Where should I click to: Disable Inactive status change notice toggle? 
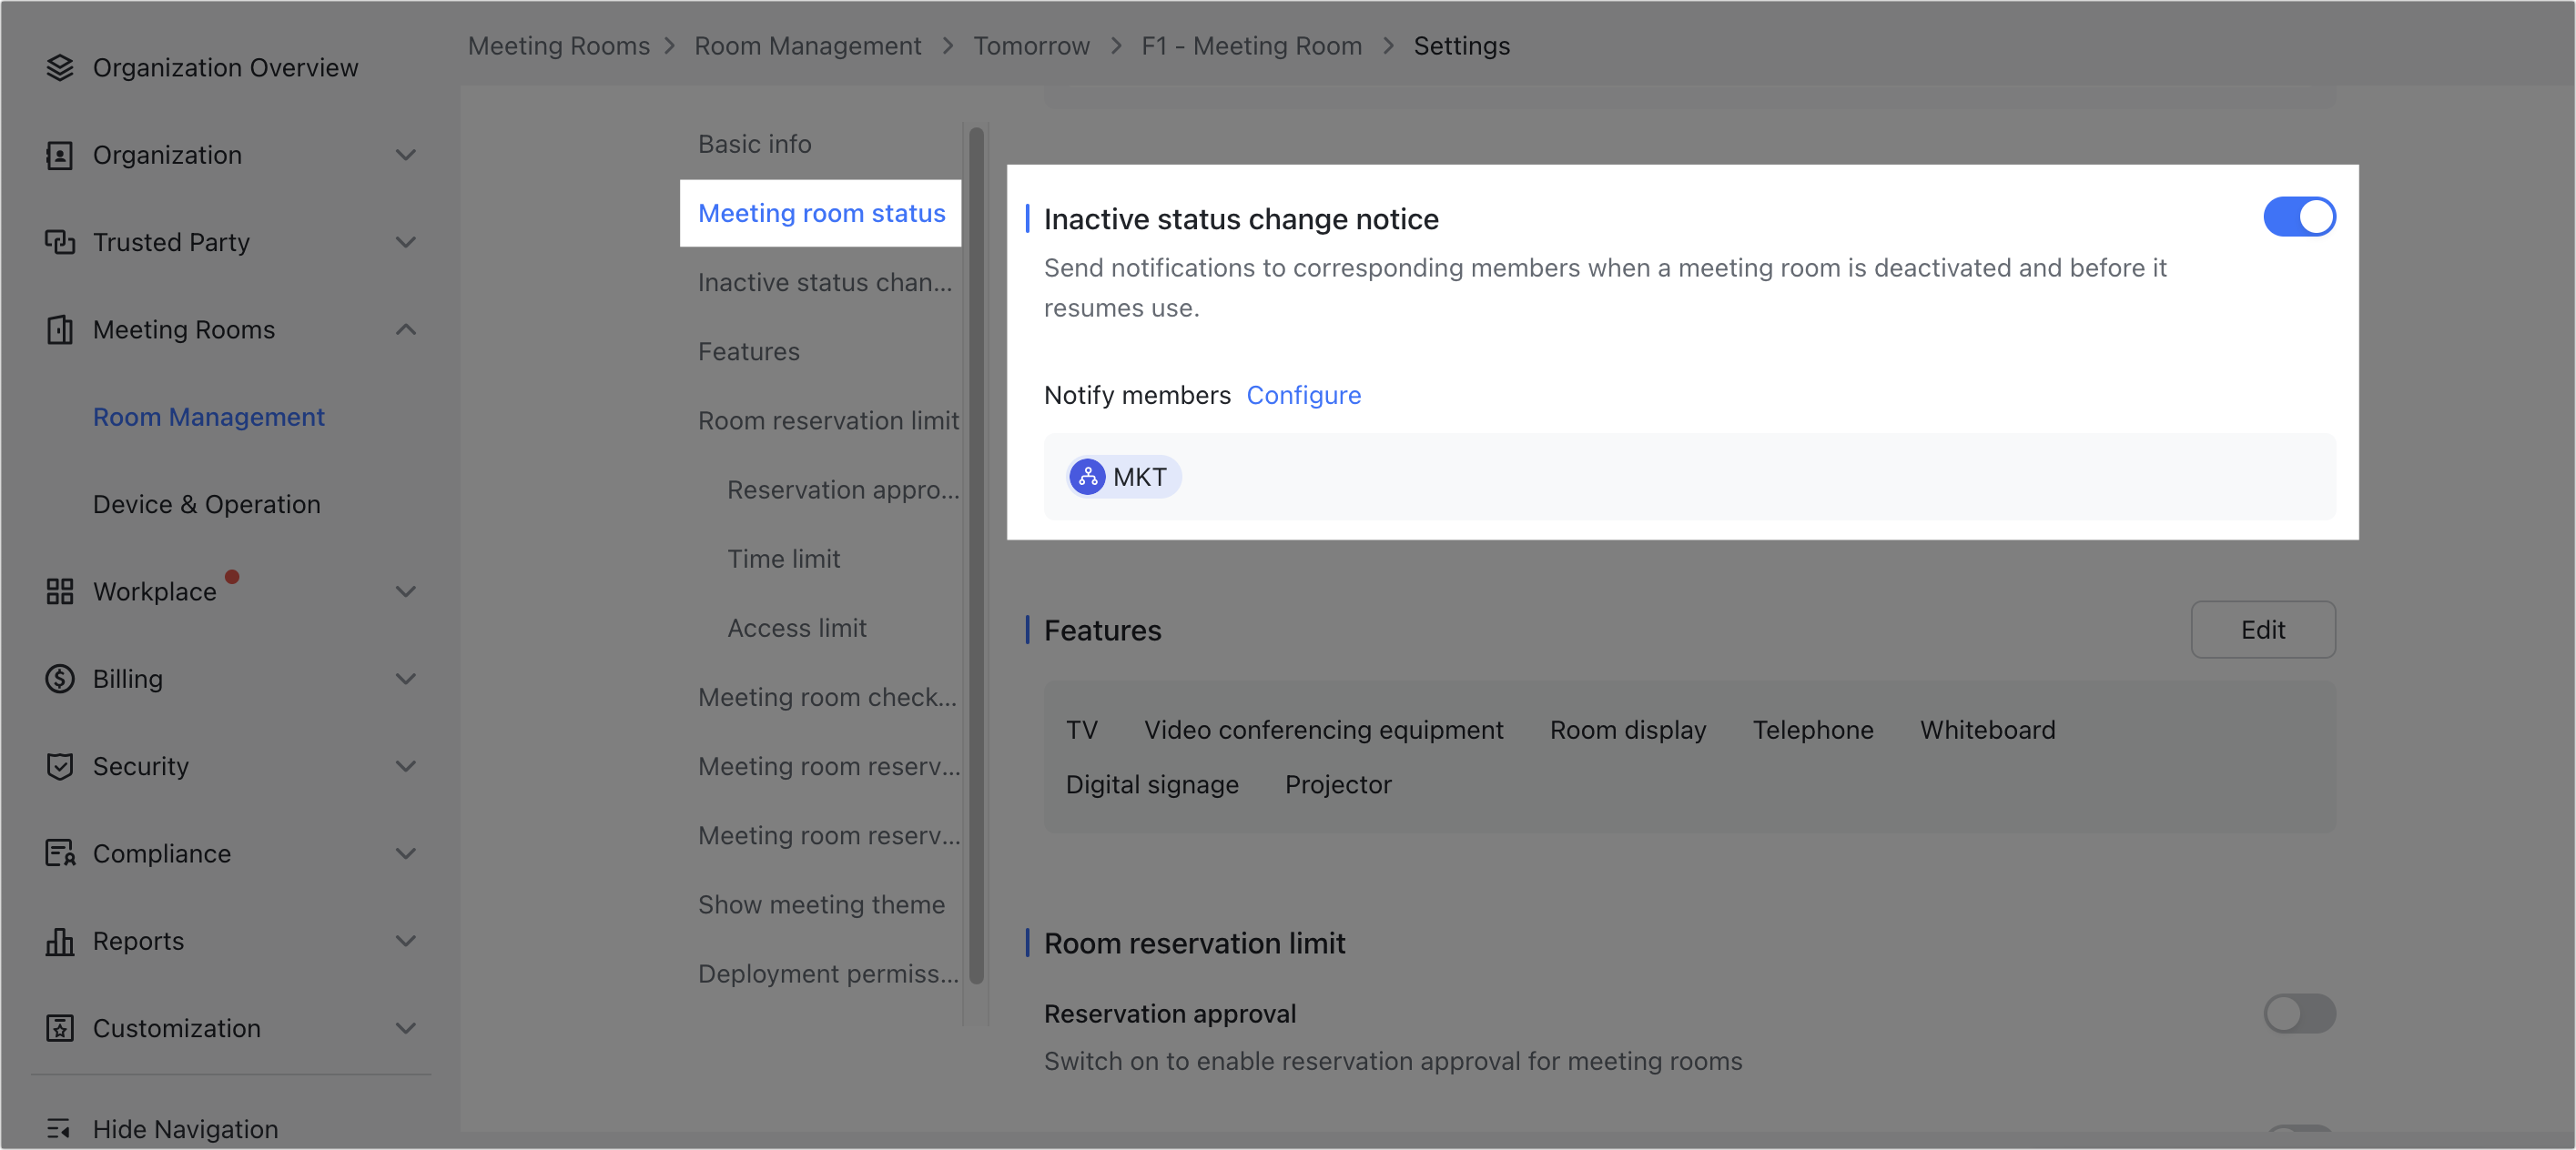coord(2299,217)
